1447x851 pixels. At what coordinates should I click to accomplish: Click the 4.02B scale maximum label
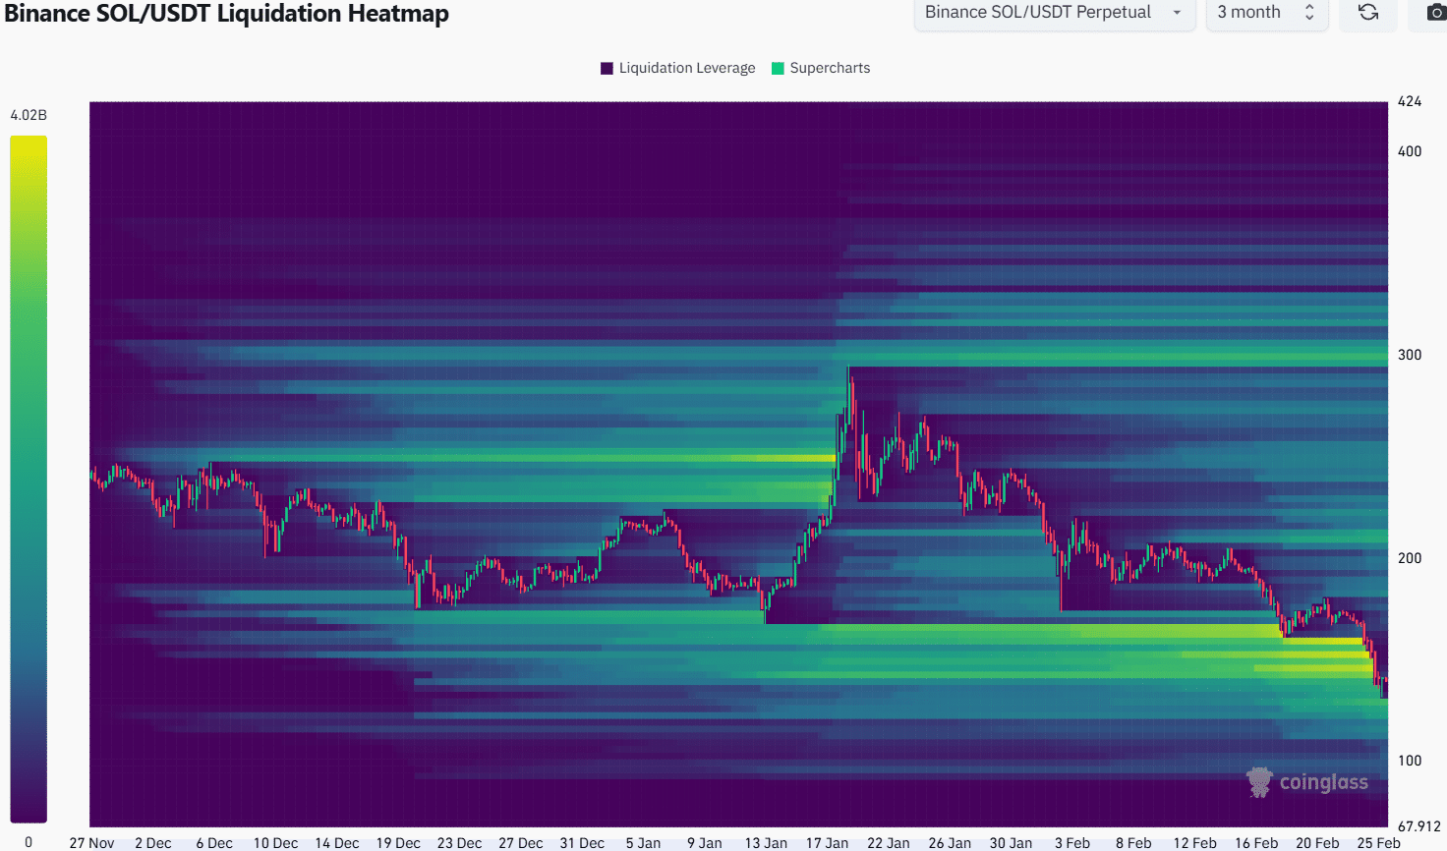[x=29, y=115]
